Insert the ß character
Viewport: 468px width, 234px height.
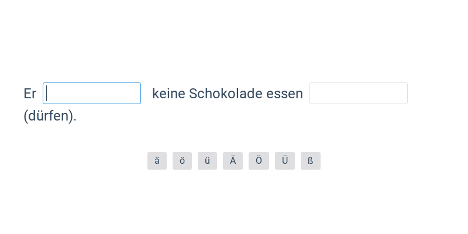pyautogui.click(x=311, y=161)
